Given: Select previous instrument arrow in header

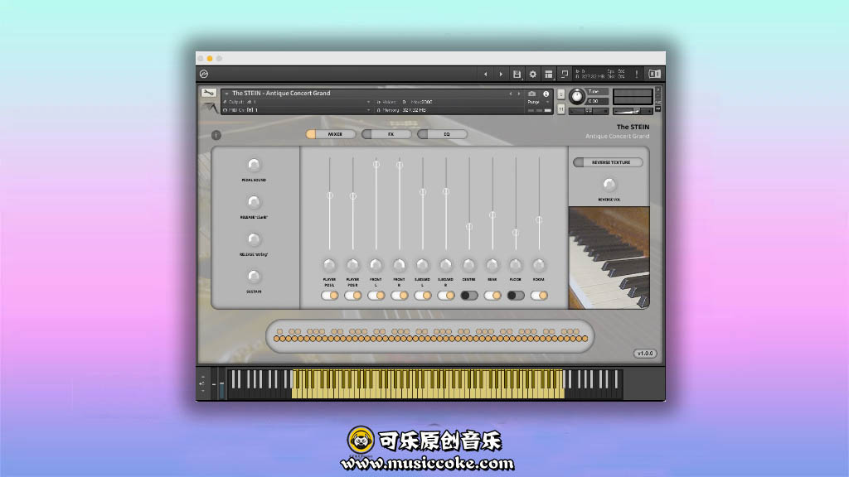Looking at the screenshot, I should pyautogui.click(x=510, y=94).
